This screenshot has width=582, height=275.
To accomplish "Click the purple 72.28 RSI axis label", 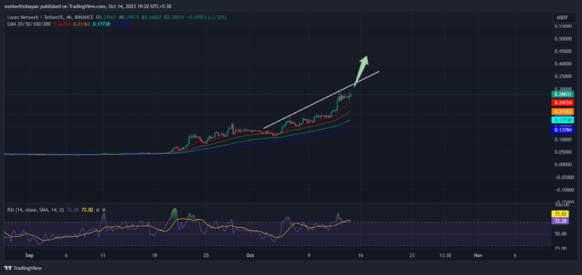I will (559, 220).
